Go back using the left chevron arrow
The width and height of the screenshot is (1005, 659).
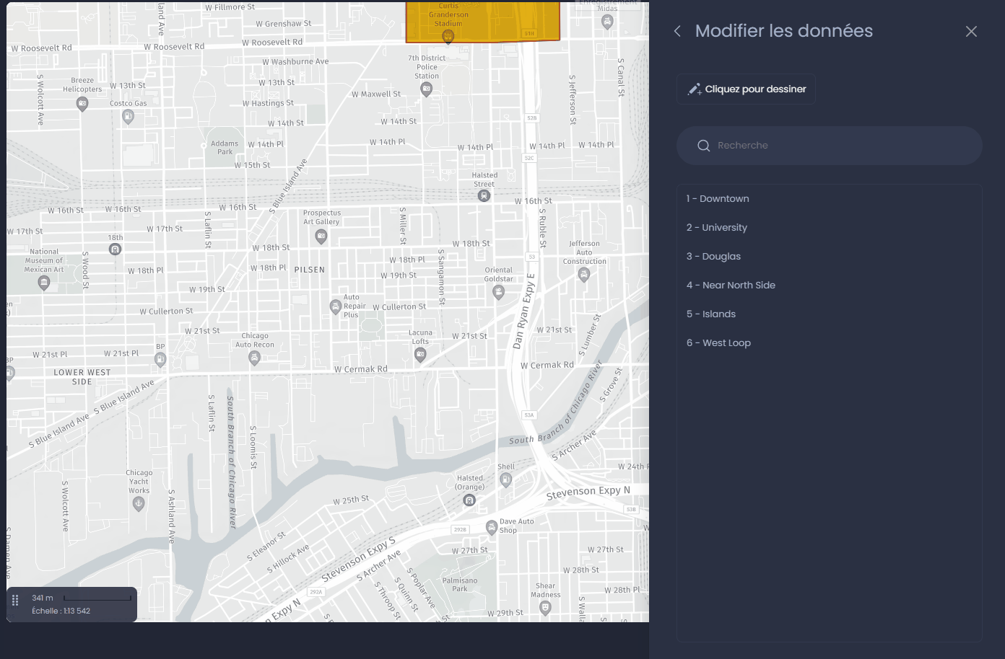[x=677, y=31]
